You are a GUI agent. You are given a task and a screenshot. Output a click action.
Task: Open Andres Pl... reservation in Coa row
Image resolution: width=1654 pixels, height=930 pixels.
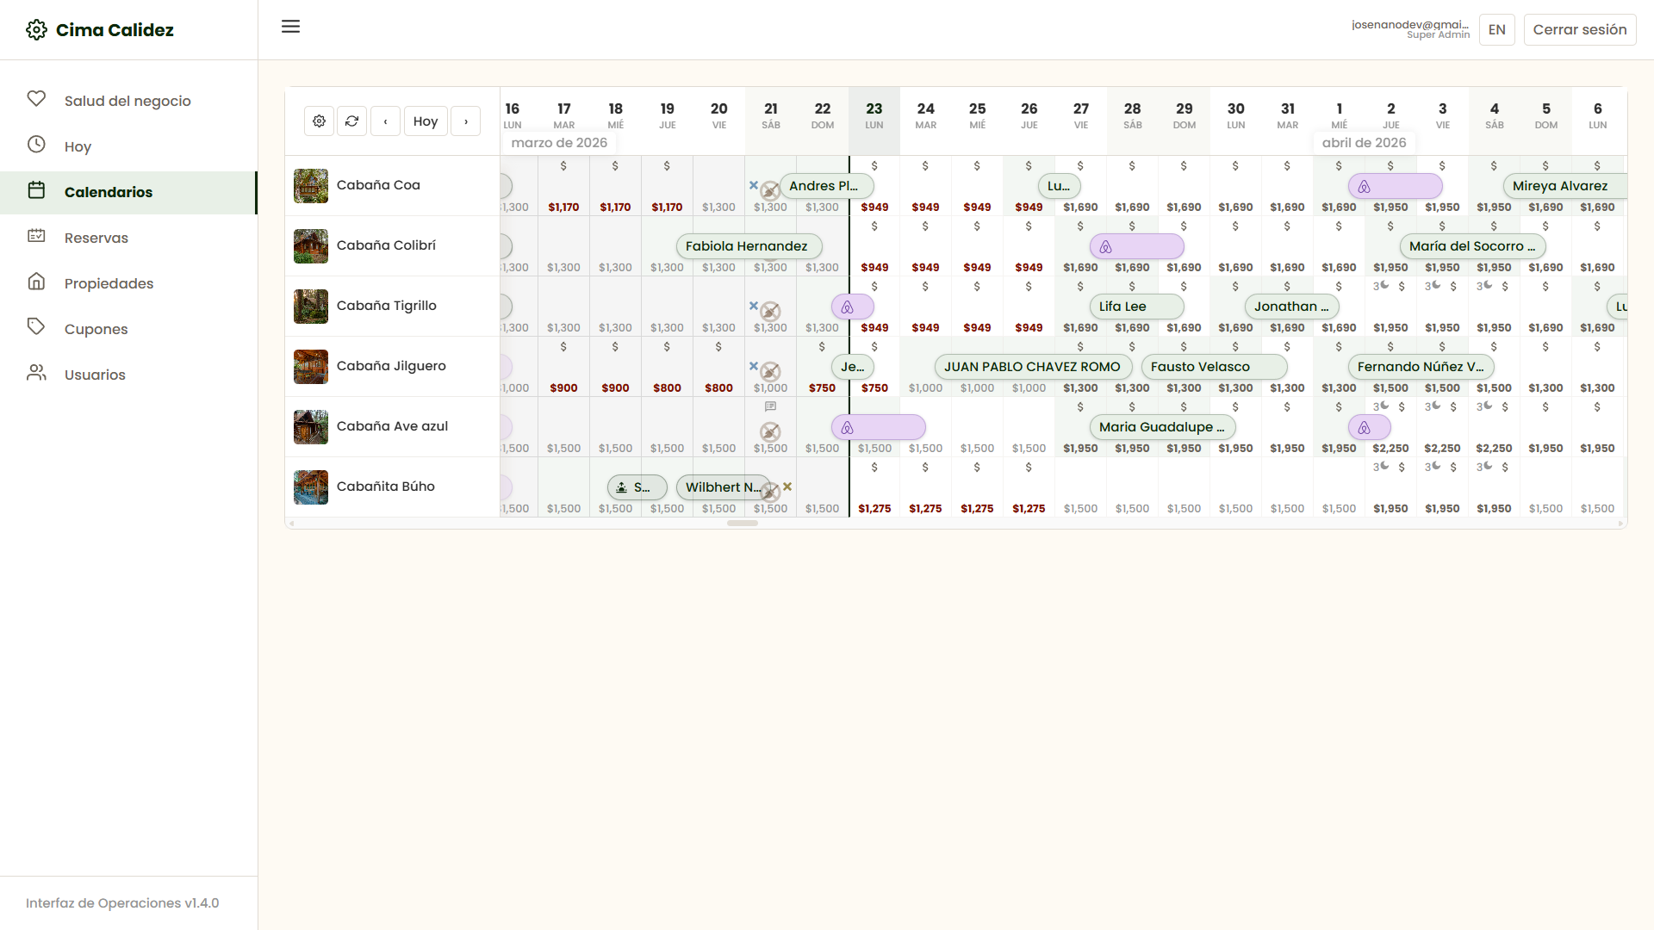coord(827,186)
